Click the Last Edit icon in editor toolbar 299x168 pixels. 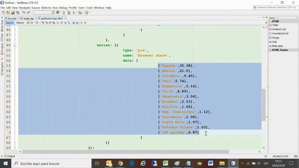point(28,23)
